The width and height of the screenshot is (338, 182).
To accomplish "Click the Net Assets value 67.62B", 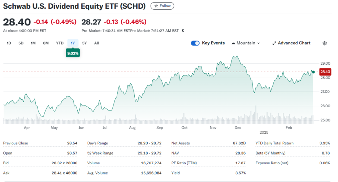I will pos(239,143).
